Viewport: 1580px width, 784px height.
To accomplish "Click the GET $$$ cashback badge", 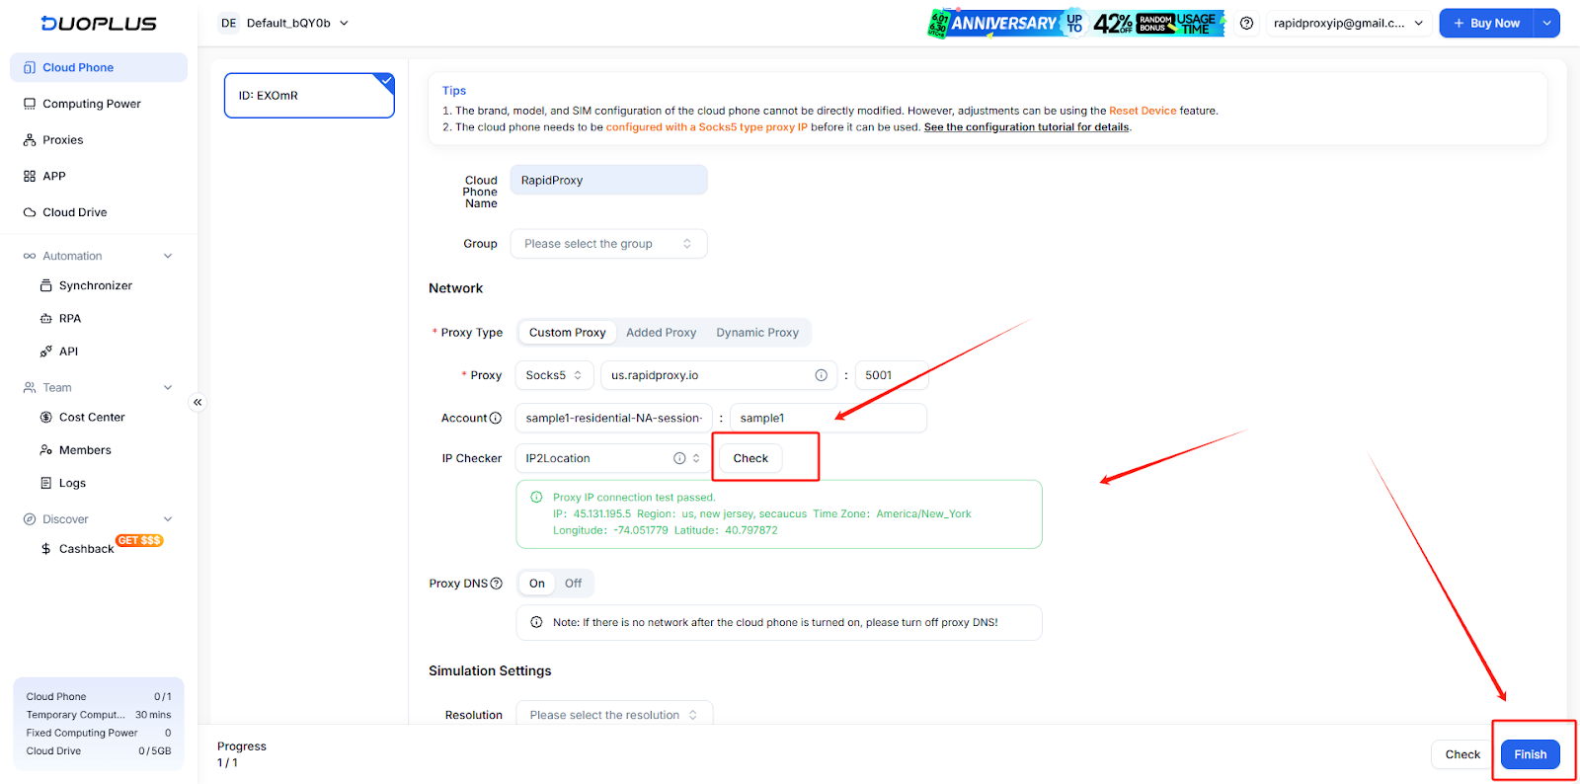I will point(139,540).
